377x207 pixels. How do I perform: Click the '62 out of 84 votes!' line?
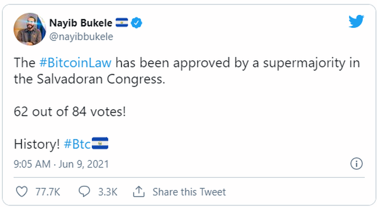click(x=70, y=111)
